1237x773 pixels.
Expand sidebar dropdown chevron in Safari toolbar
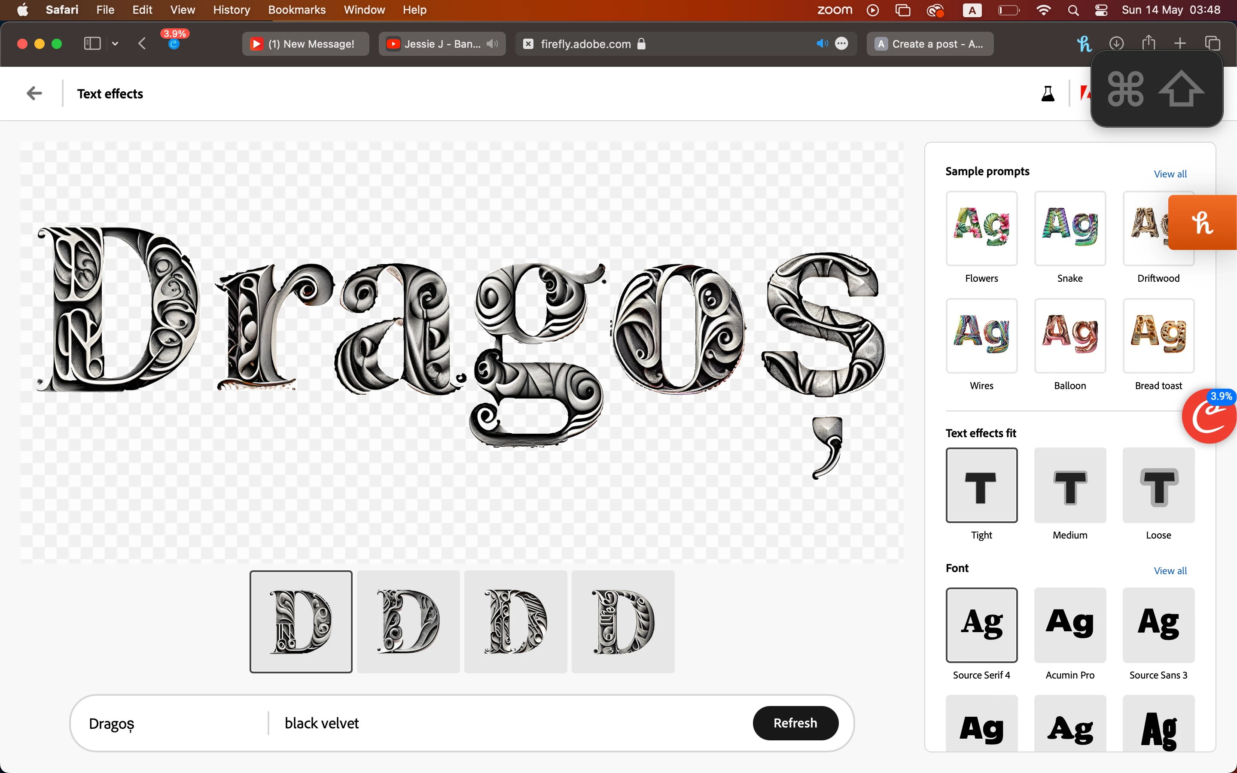(115, 44)
